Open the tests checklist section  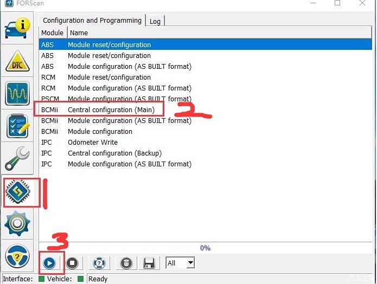click(x=17, y=126)
